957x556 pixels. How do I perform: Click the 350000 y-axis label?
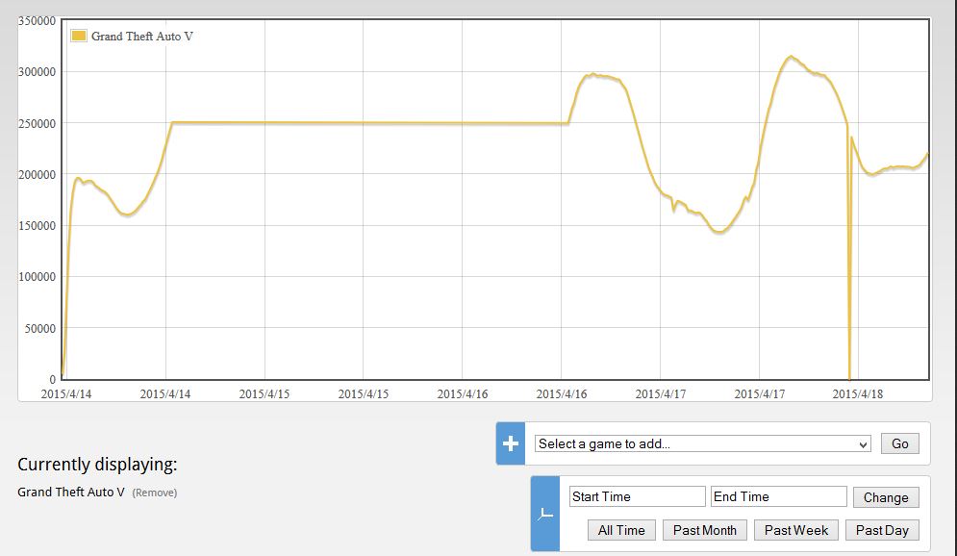[x=37, y=21]
